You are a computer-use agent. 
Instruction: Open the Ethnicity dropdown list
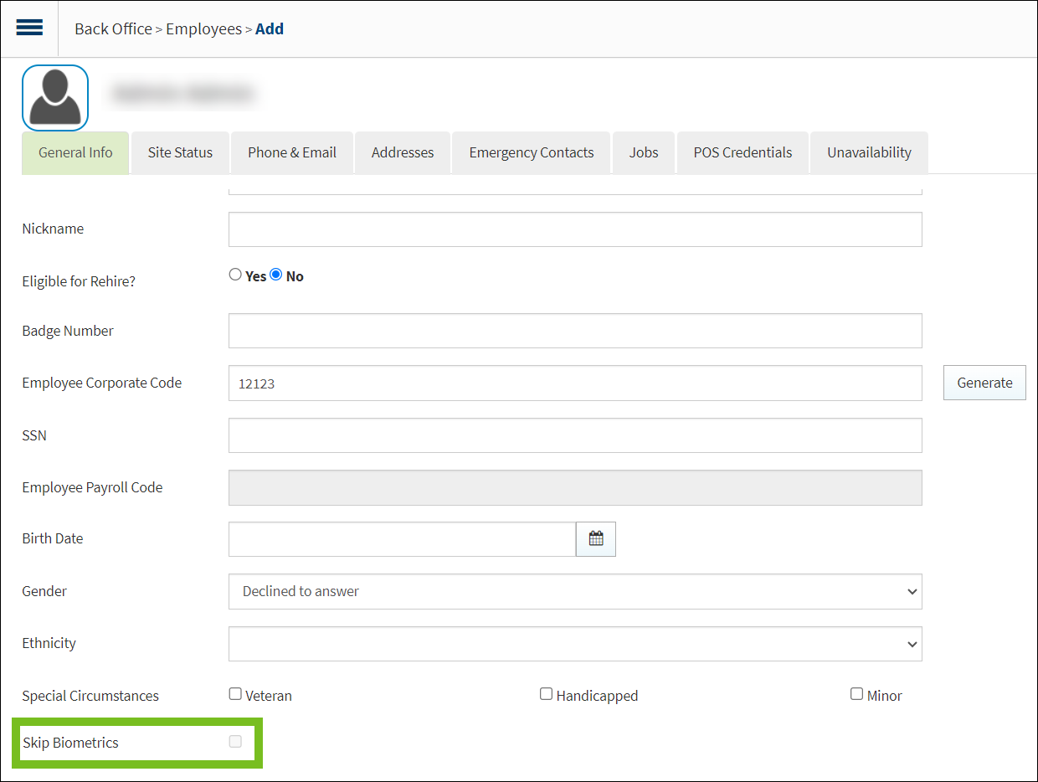click(574, 644)
